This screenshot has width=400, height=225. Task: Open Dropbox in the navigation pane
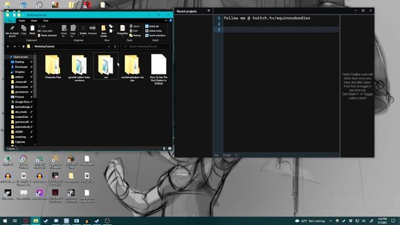pos(19,72)
